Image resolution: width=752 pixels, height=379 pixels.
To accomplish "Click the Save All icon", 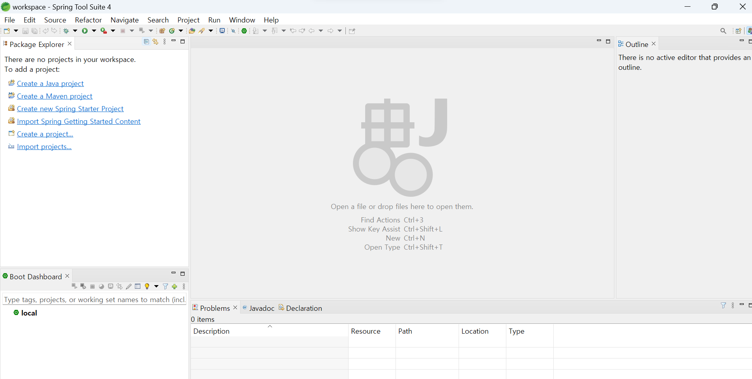I will click(35, 31).
